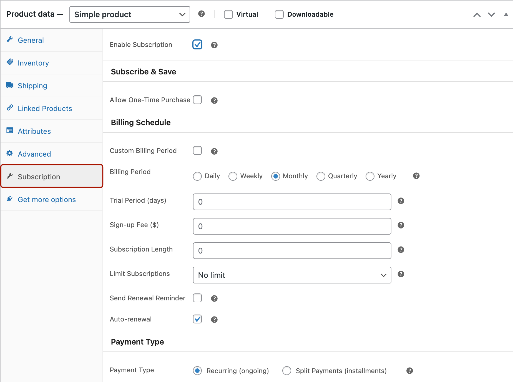513x382 pixels.
Task: Enable Allow One-Time Purchase checkbox
Action: pyautogui.click(x=197, y=100)
